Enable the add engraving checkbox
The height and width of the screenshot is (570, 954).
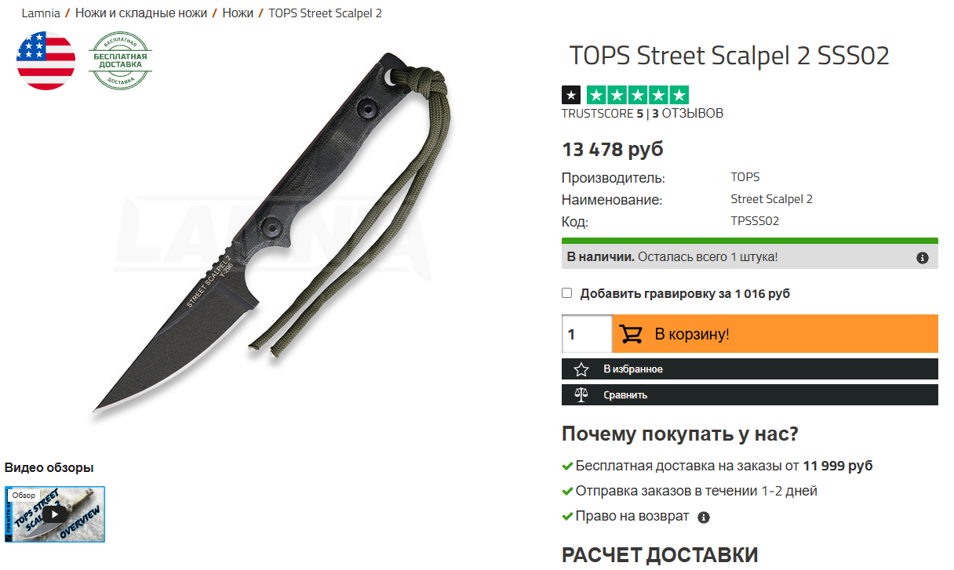(567, 293)
